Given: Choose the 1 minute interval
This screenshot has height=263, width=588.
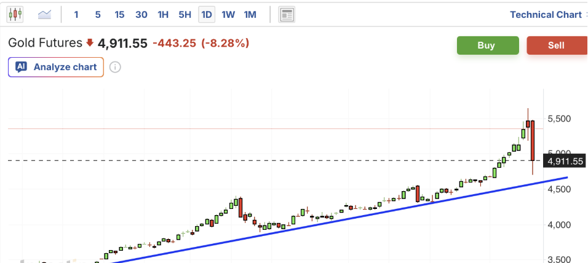Looking at the screenshot, I should coord(76,15).
